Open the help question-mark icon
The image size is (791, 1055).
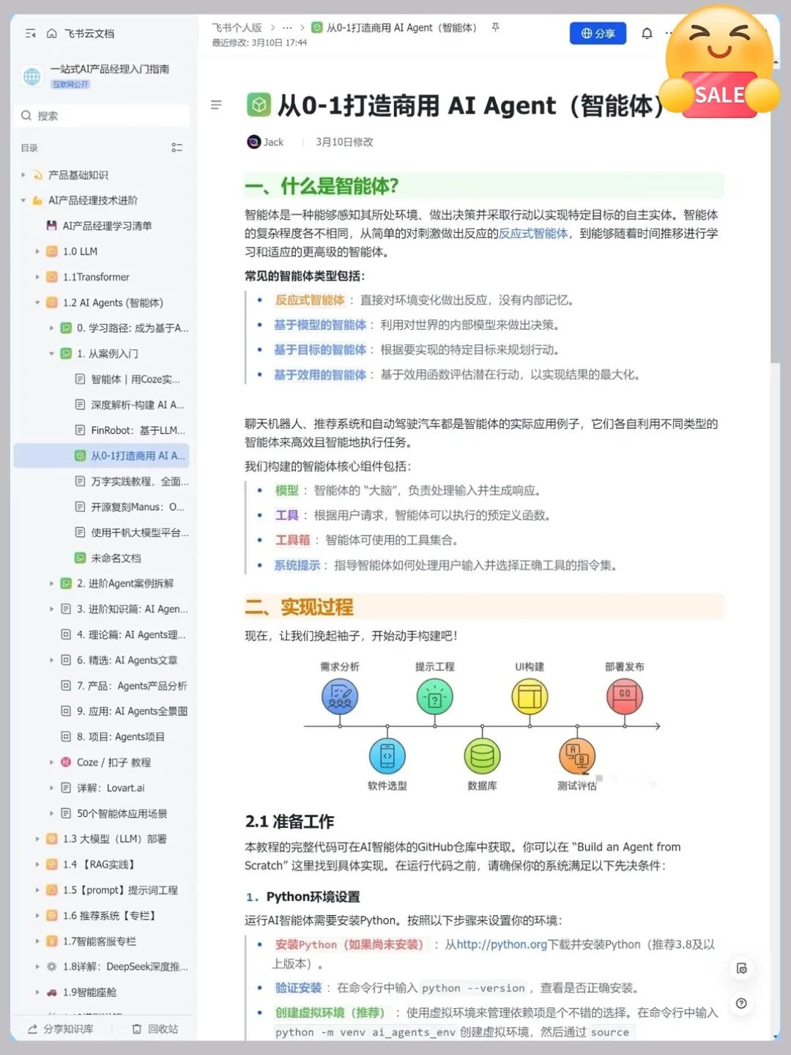coord(741,1004)
